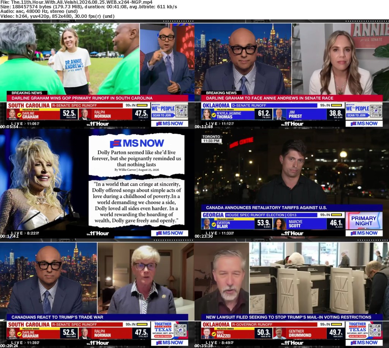Select the Toronto reporter frame at 00:23:30

pos(292,184)
